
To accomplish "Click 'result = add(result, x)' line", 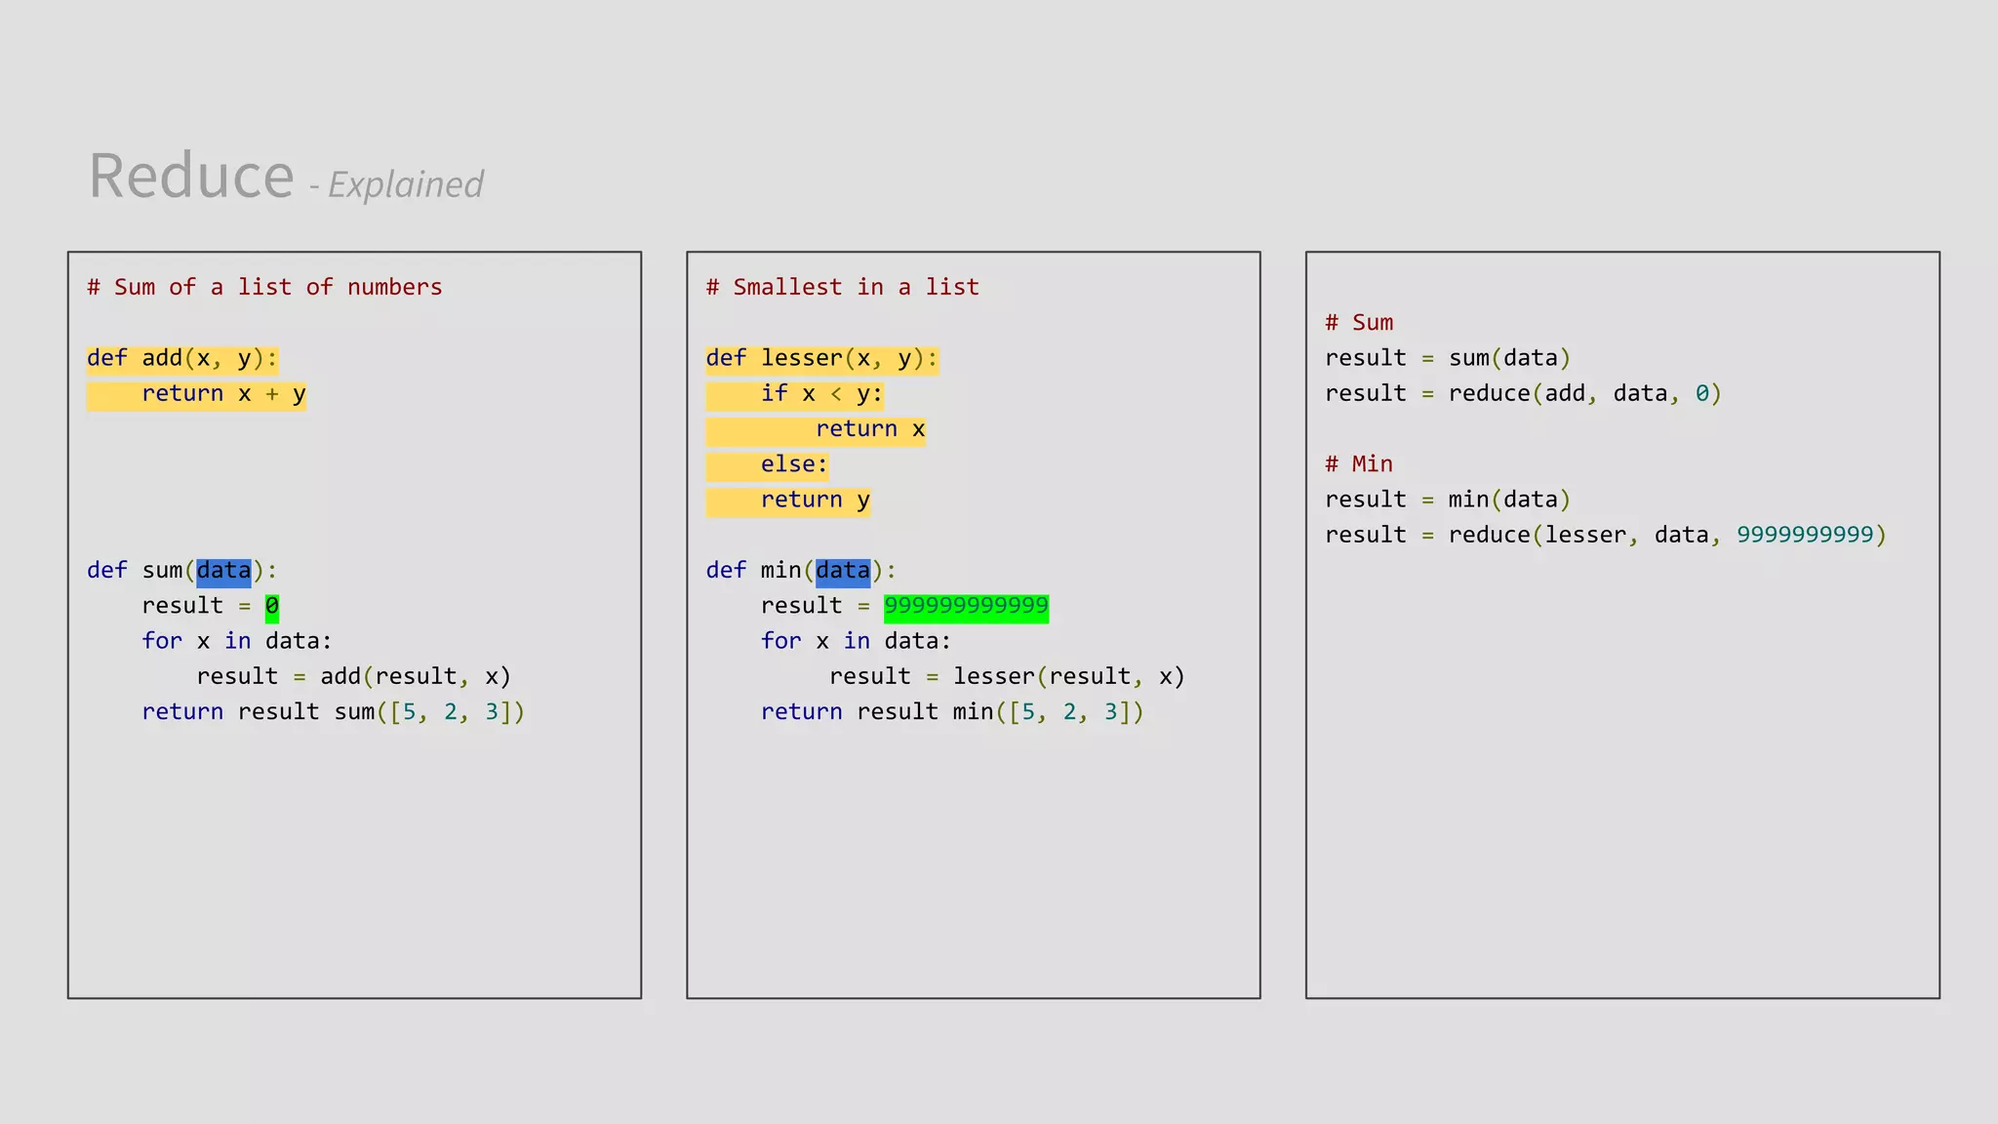I will [354, 676].
